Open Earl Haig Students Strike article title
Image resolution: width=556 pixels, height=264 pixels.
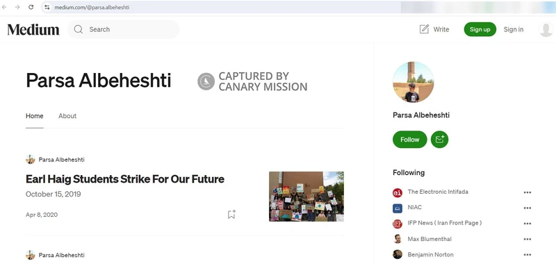(x=125, y=179)
